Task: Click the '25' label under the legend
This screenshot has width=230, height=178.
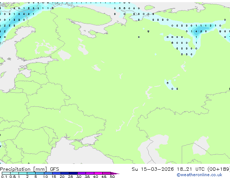Action: tap(70, 177)
